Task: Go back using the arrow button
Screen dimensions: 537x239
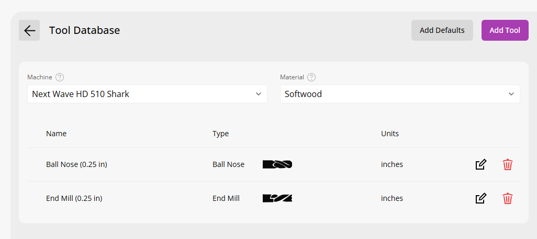Action: [x=29, y=30]
